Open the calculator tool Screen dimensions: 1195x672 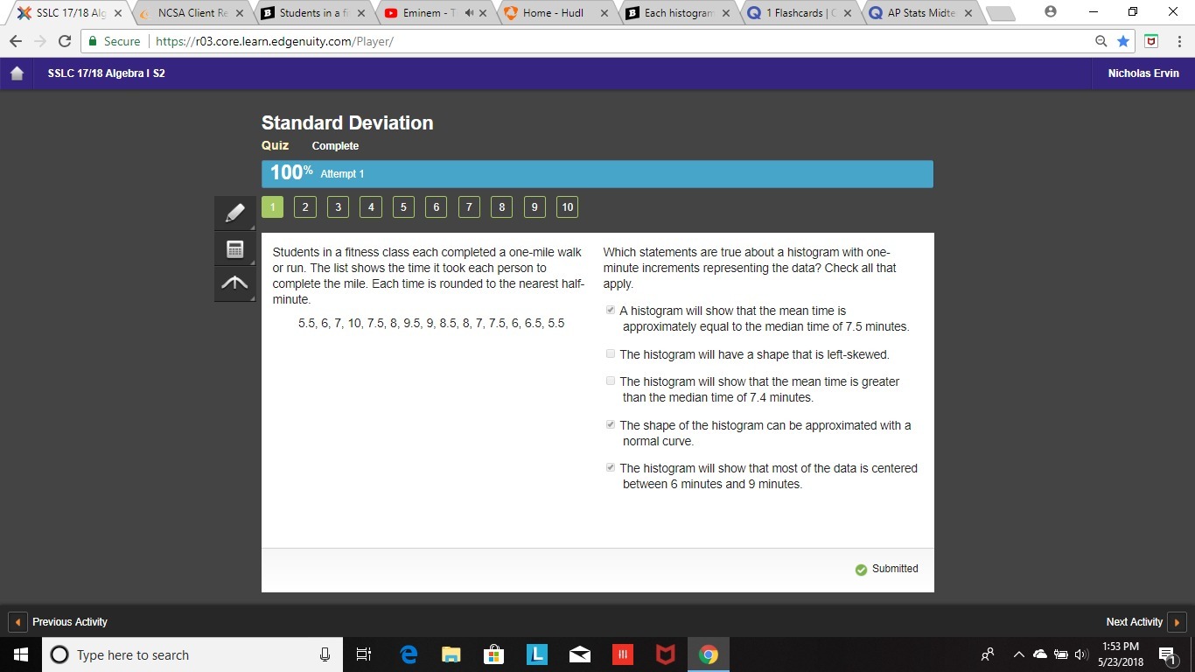(x=234, y=248)
